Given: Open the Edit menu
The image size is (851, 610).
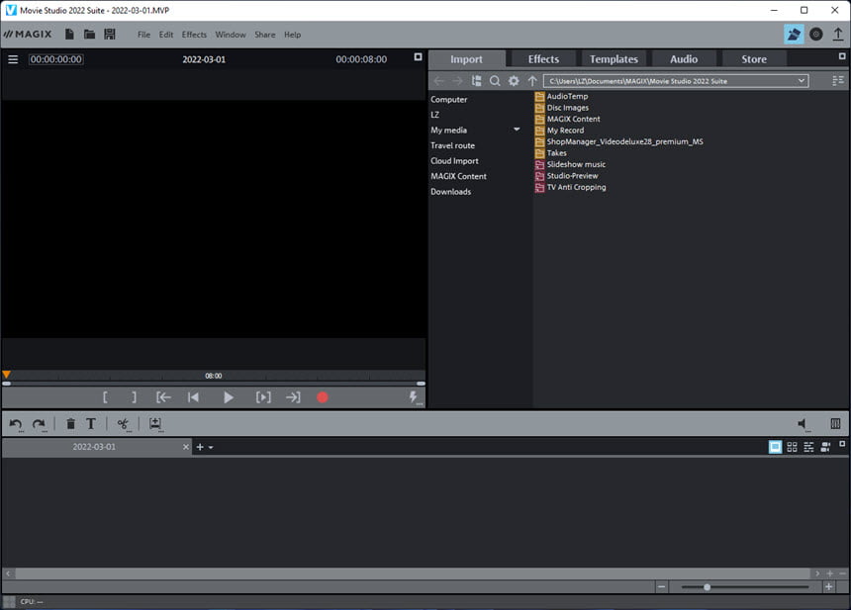Looking at the screenshot, I should [166, 35].
